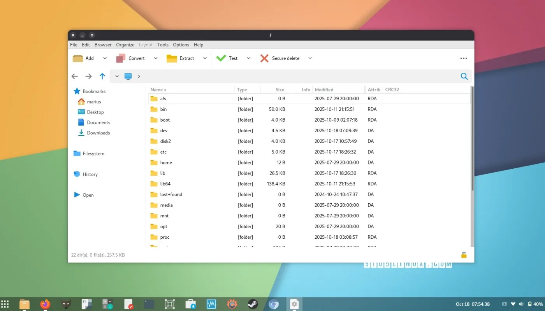
Task: Click the padlock icon in status bar
Action: (464, 255)
